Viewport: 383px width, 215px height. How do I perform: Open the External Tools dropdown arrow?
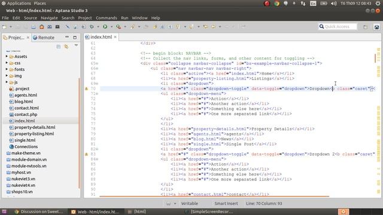[x=125, y=27]
